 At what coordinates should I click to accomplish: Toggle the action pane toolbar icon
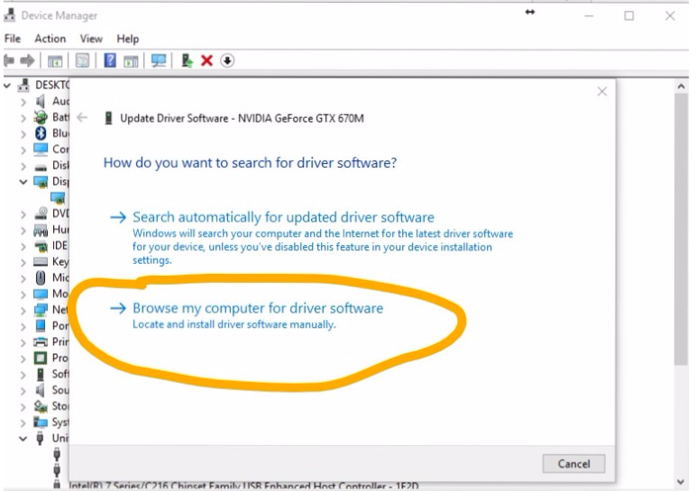[x=131, y=60]
